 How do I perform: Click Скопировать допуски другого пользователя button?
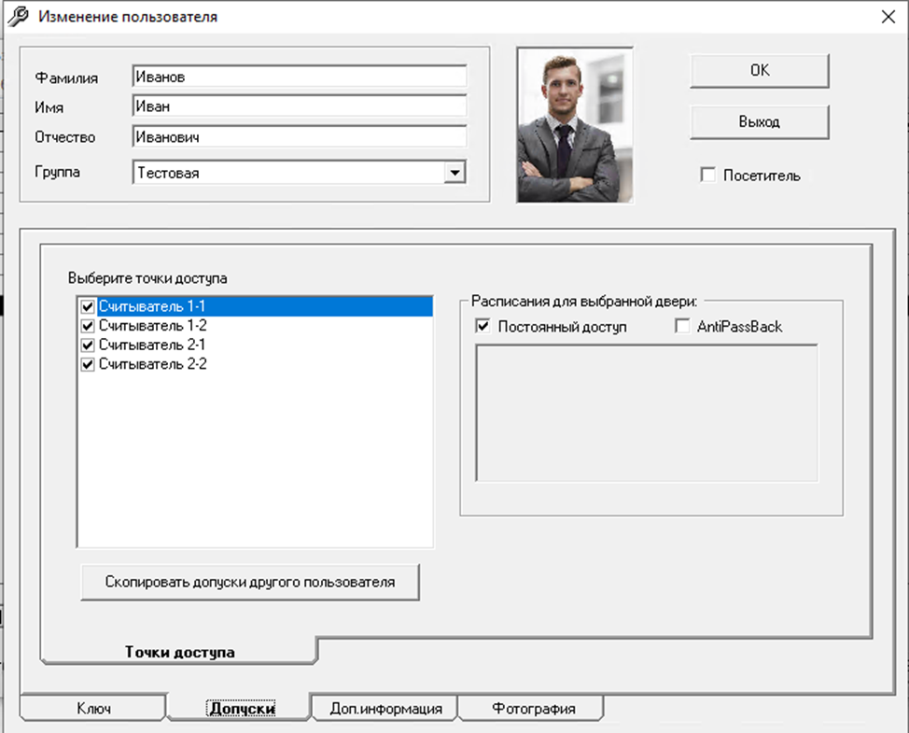coord(249,582)
